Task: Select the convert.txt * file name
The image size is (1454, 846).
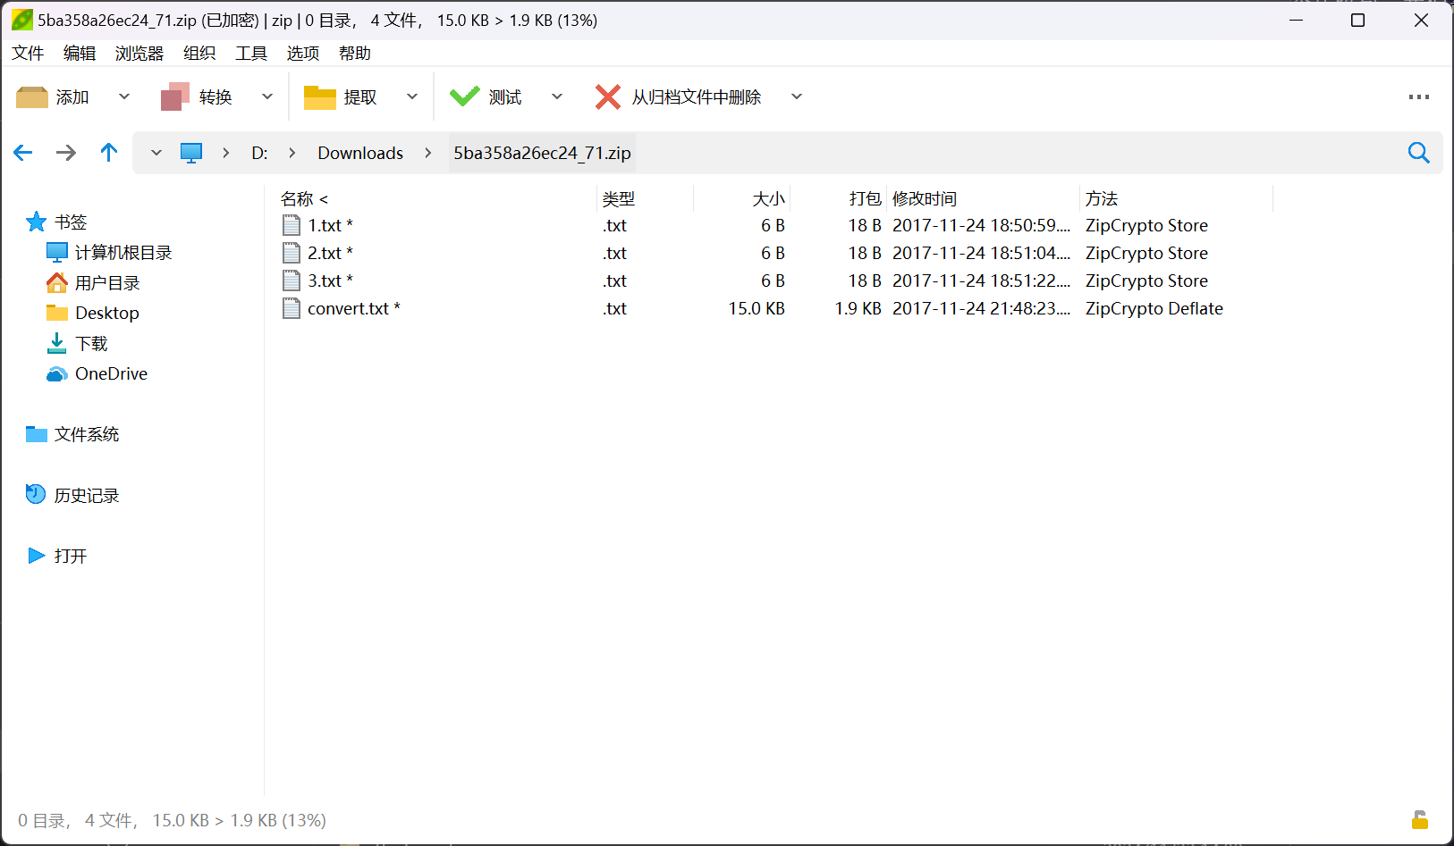Action: [354, 308]
